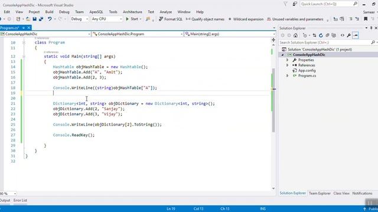The width and height of the screenshot is (378, 212).
Task: Click the increase indent toolbar icon
Action: [342, 19]
